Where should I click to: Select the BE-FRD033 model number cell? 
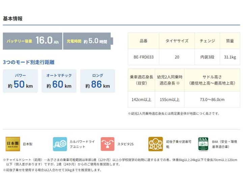click(x=143, y=57)
